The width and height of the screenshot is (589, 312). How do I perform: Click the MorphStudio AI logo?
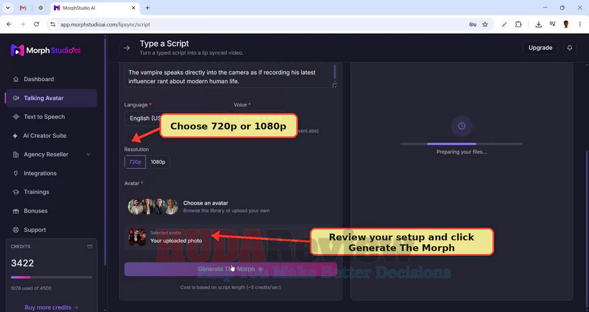(x=45, y=50)
